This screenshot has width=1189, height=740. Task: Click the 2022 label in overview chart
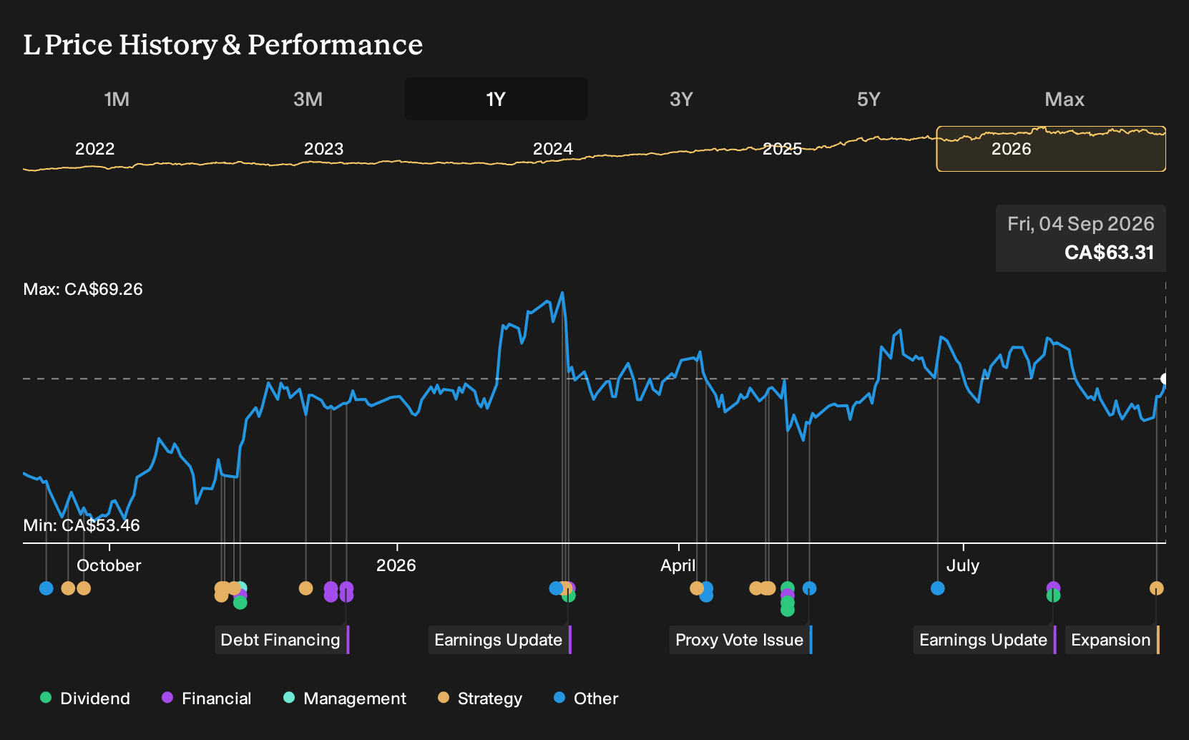[x=94, y=149]
